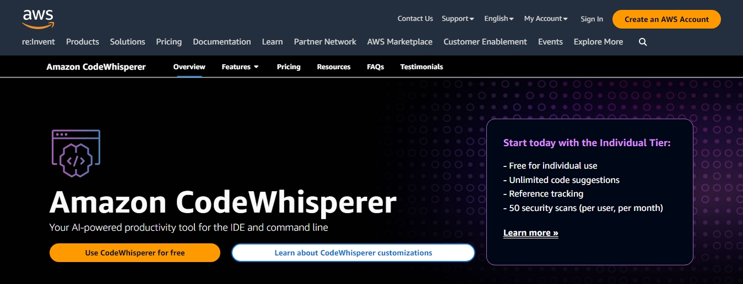Switch to the Overview tab
Viewport: 743px width, 284px height.
[189, 67]
